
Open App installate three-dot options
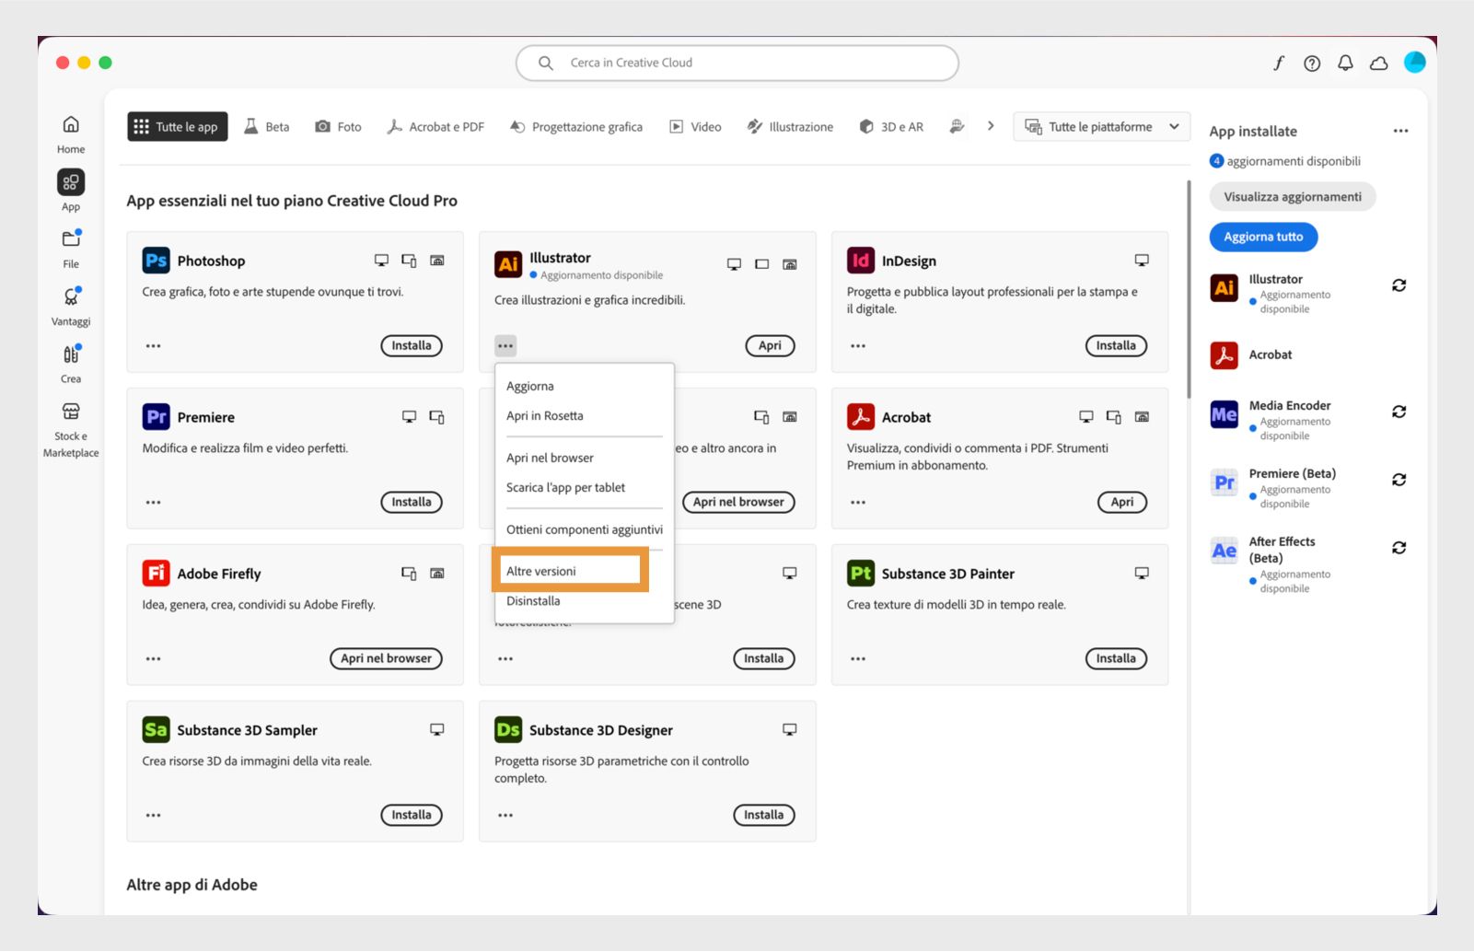click(1400, 131)
